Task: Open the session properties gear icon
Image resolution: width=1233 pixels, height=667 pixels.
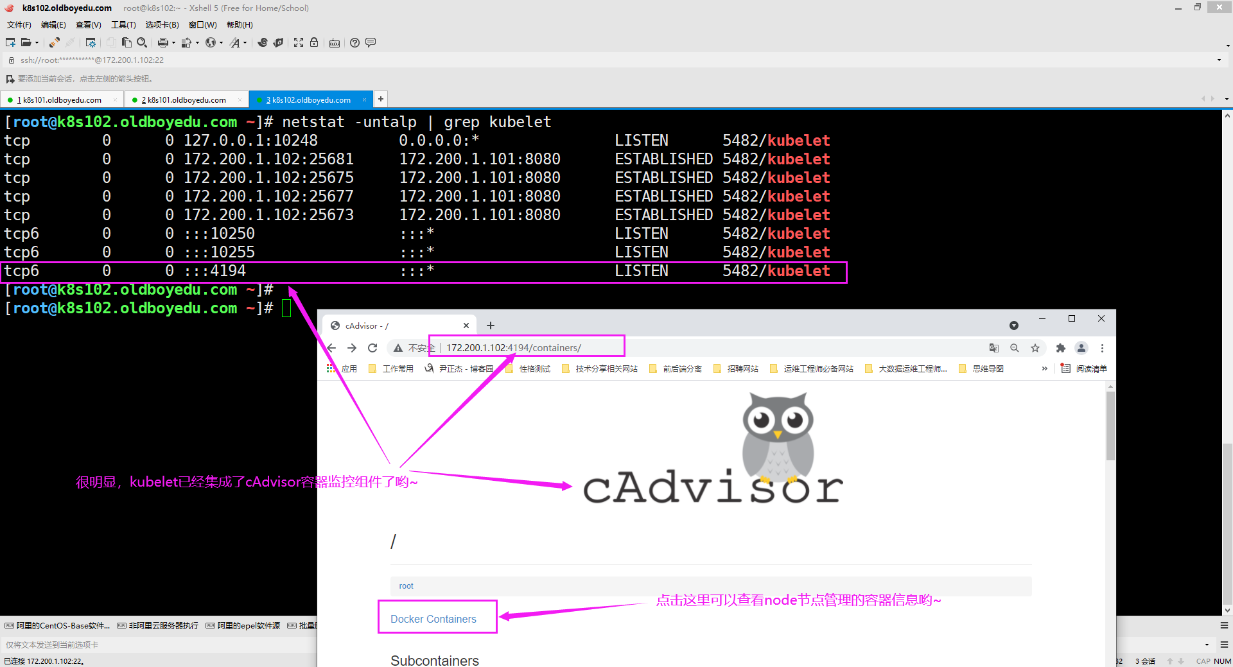Action: tap(91, 42)
